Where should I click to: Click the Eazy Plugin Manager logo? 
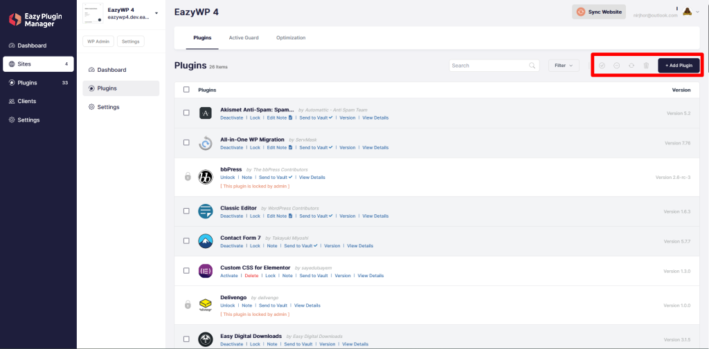(35, 19)
